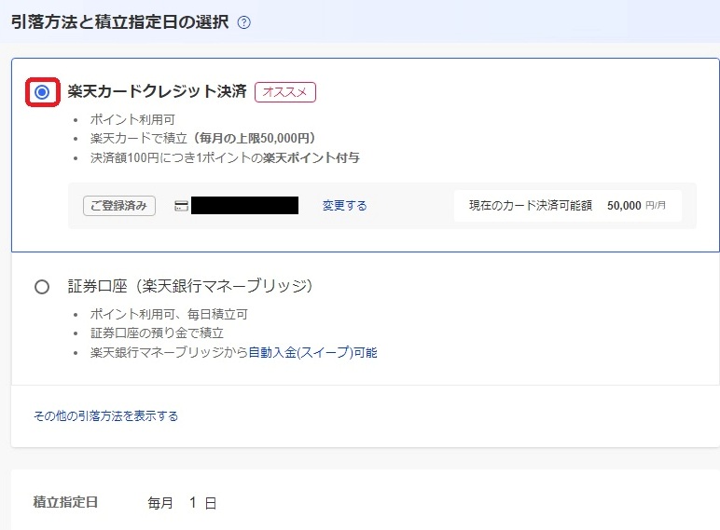
Task: Click the credit card icon next to ご登録済み
Action: click(181, 206)
